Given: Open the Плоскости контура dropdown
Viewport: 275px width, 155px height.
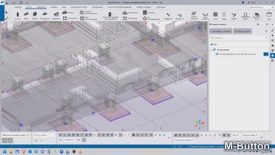Looking at the screenshot, I should tap(184, 140).
